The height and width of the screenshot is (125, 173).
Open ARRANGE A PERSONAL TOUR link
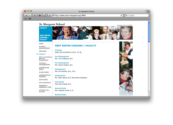click(45, 86)
